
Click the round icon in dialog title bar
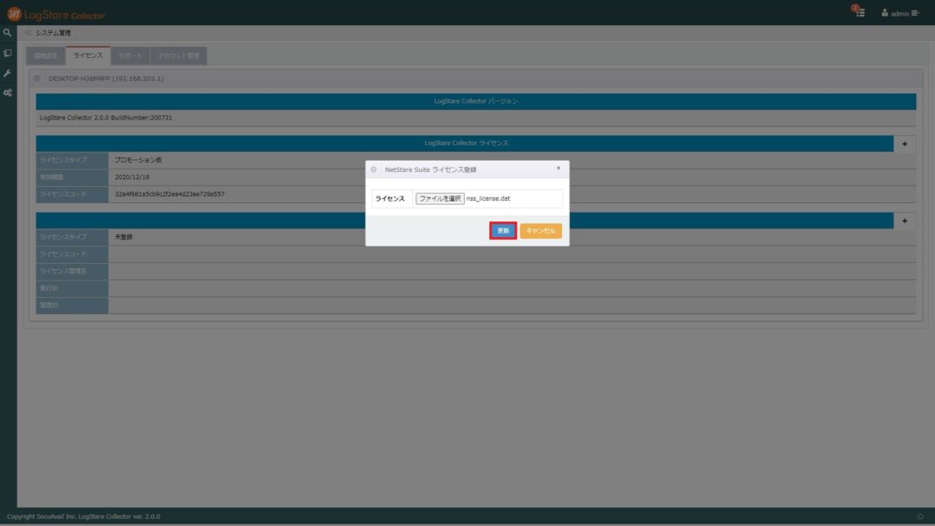tap(374, 170)
